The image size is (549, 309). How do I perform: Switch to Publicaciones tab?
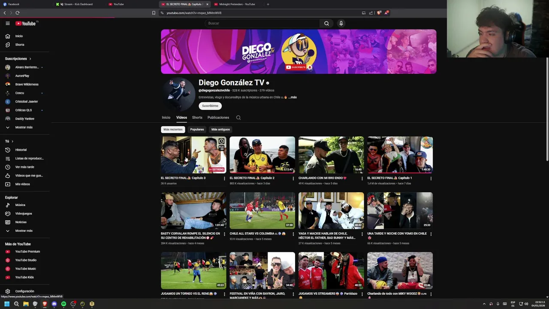(218, 118)
